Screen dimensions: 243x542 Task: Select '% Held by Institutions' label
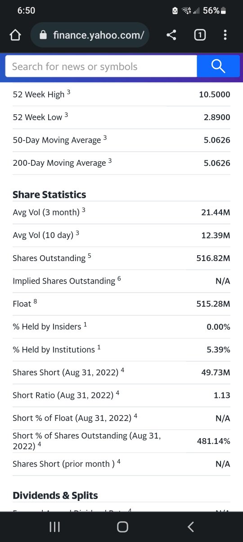(x=54, y=350)
